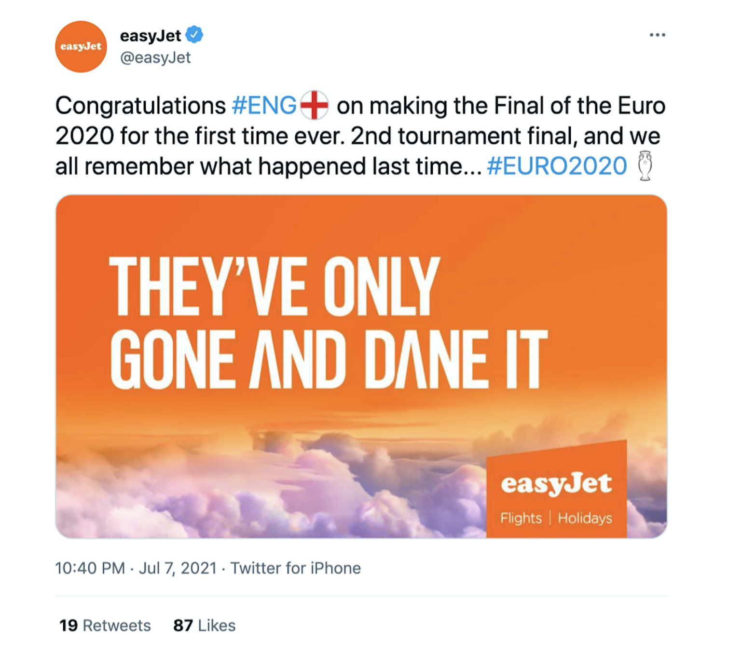Open the @easyJet handle
This screenshot has width=742, height=652.
(x=155, y=57)
